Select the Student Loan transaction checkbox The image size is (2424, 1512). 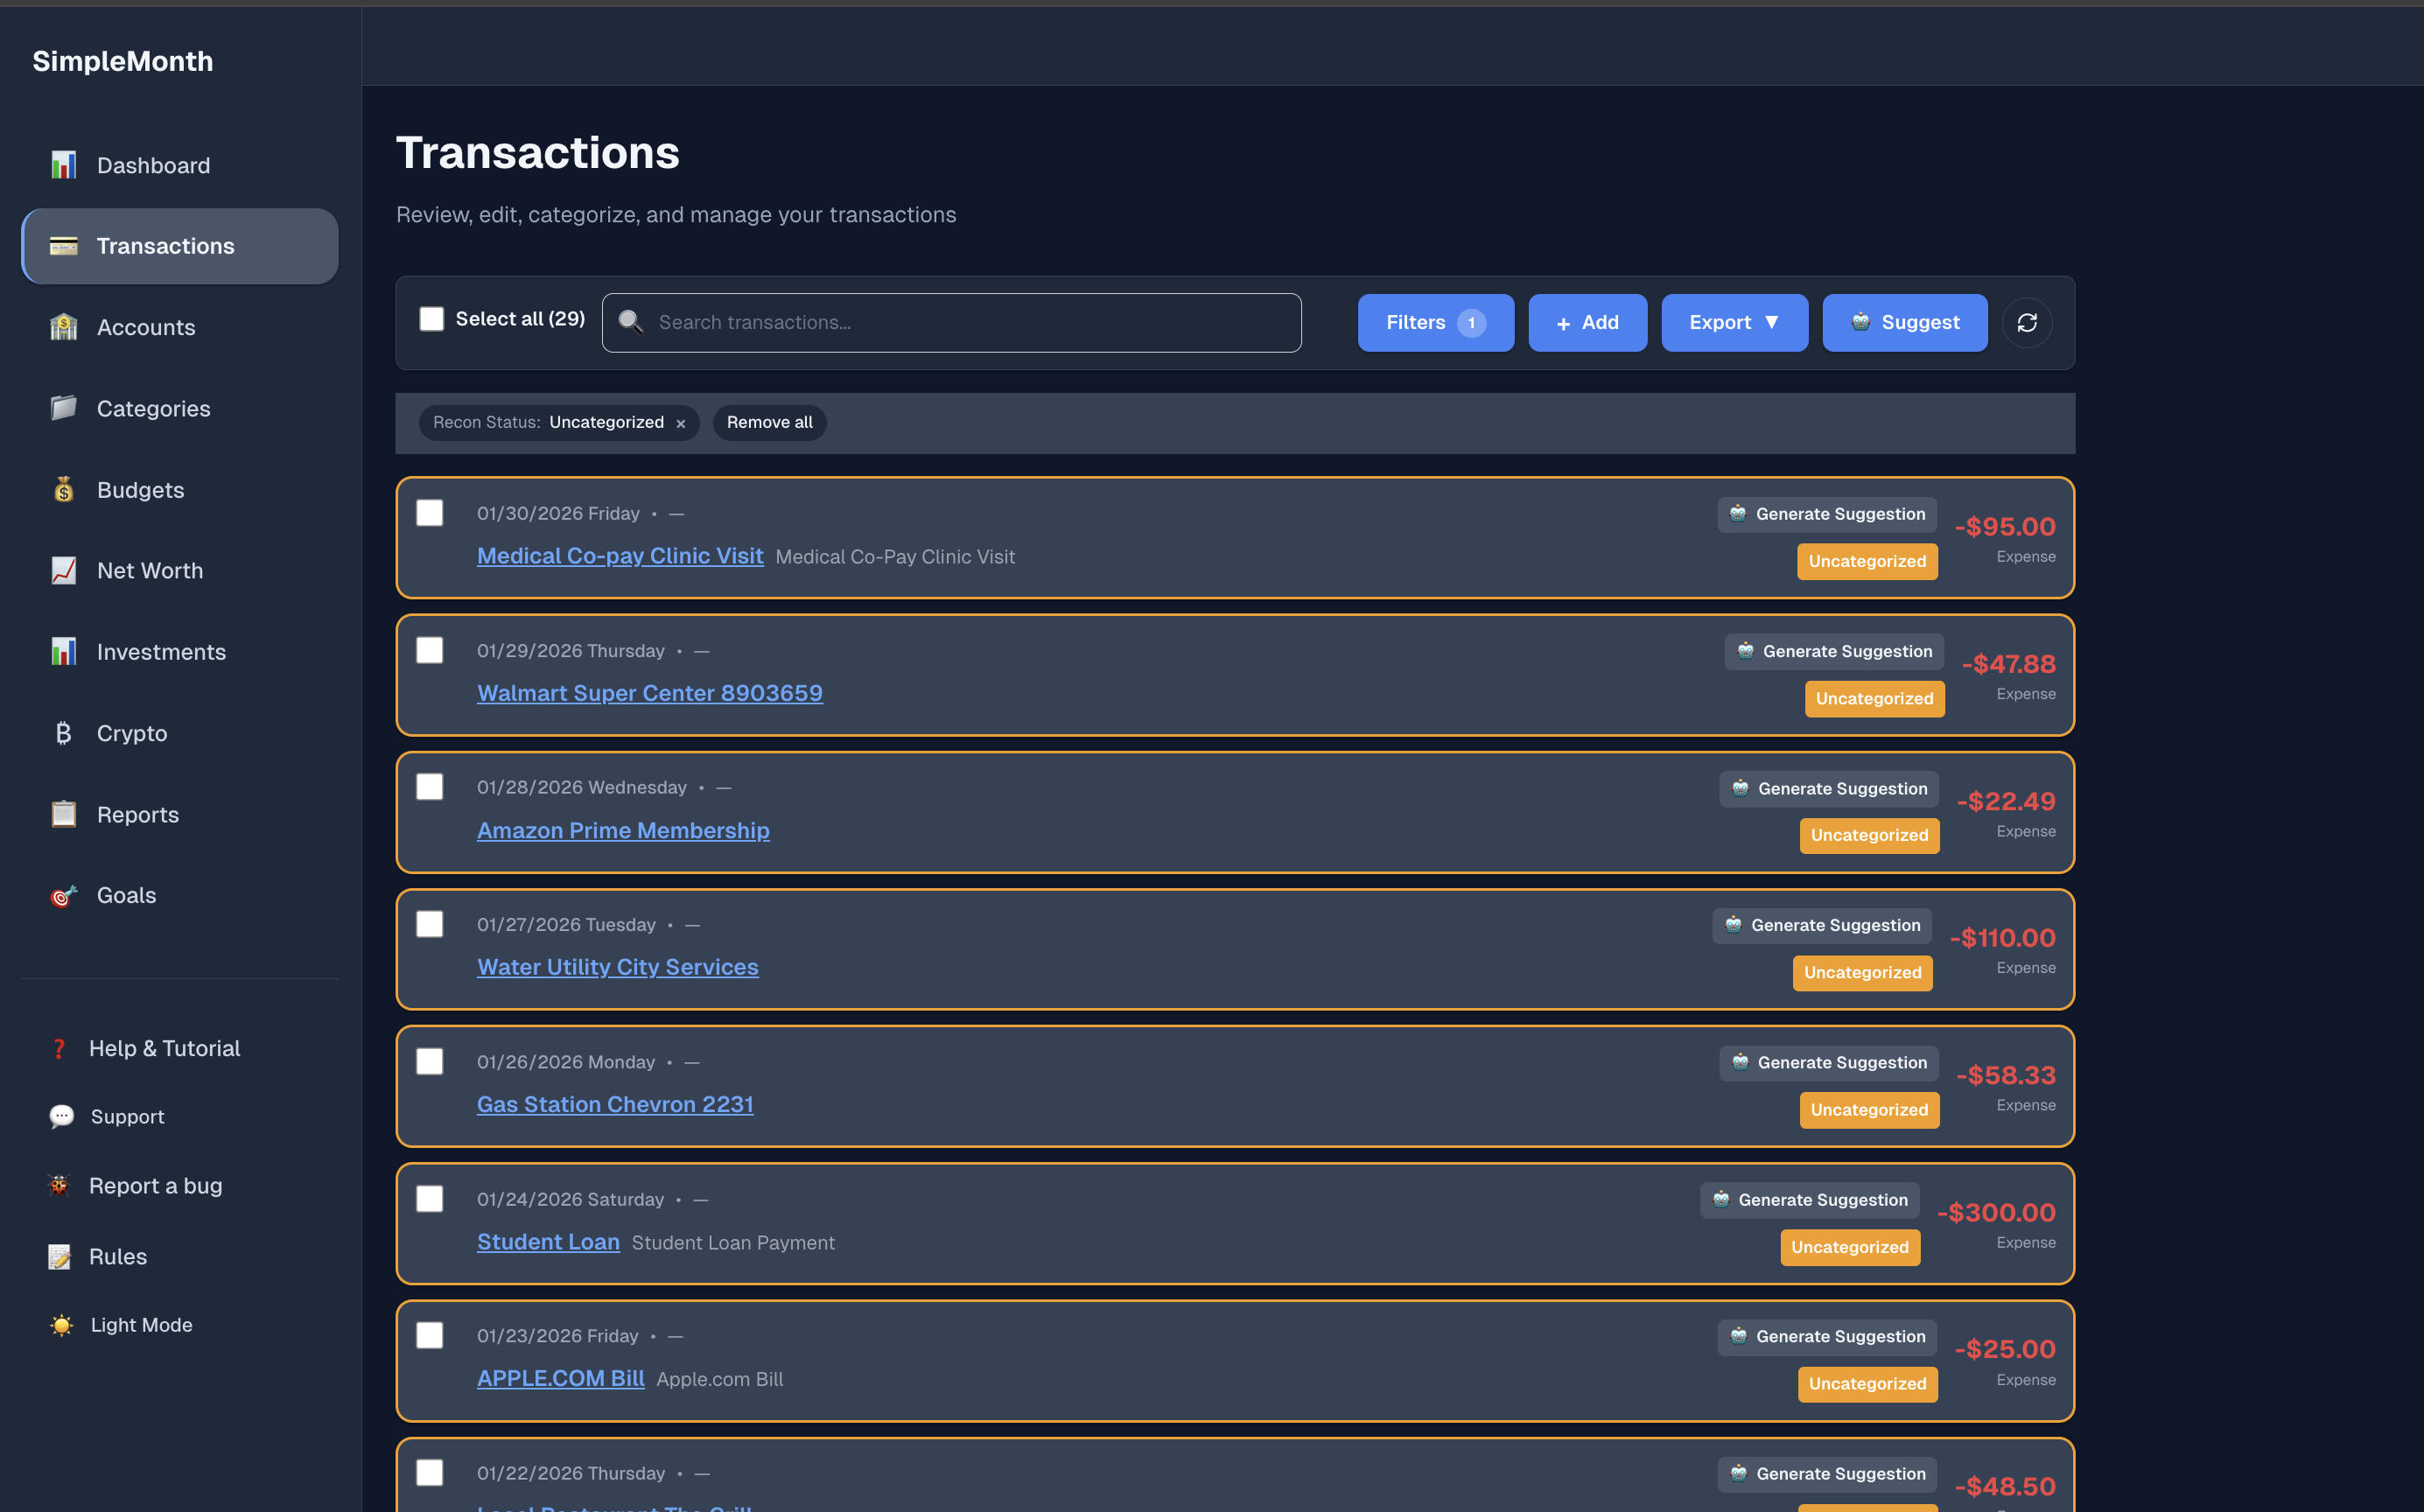[429, 1198]
